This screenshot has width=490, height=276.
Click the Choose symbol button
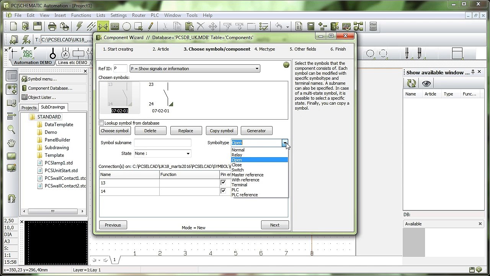[x=115, y=131]
